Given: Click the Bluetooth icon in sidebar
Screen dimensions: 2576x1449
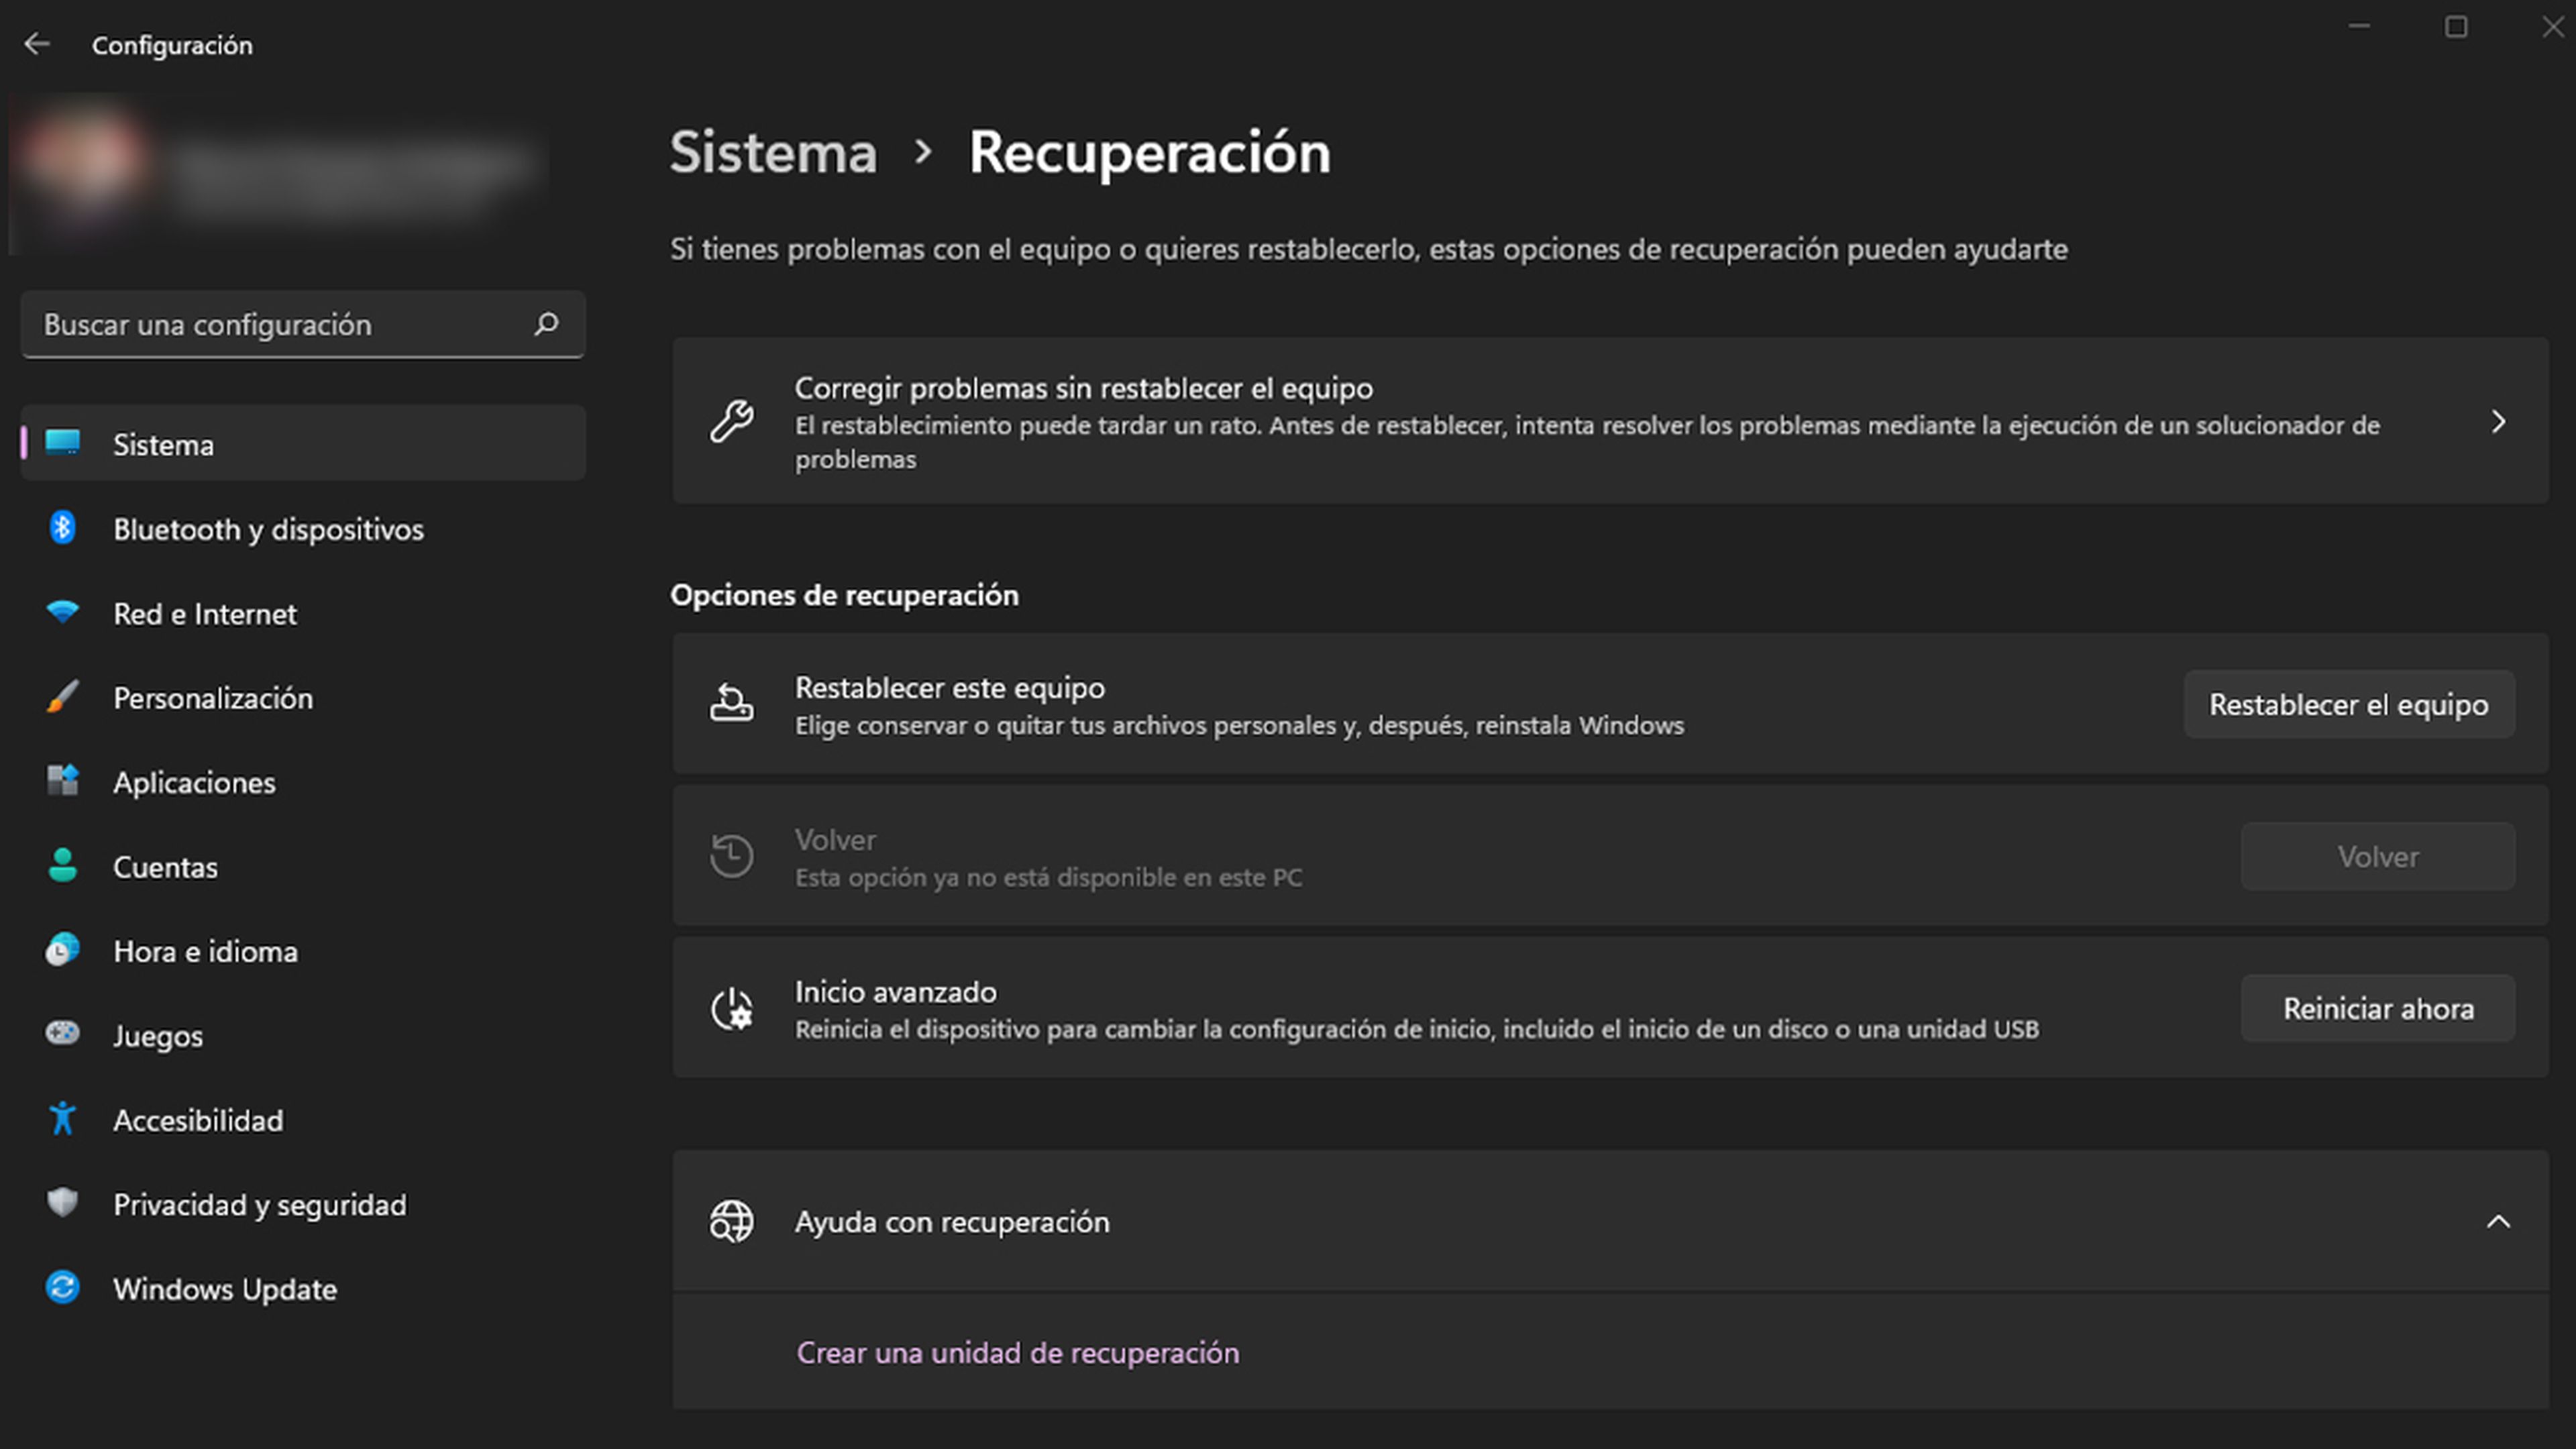Looking at the screenshot, I should point(62,527).
